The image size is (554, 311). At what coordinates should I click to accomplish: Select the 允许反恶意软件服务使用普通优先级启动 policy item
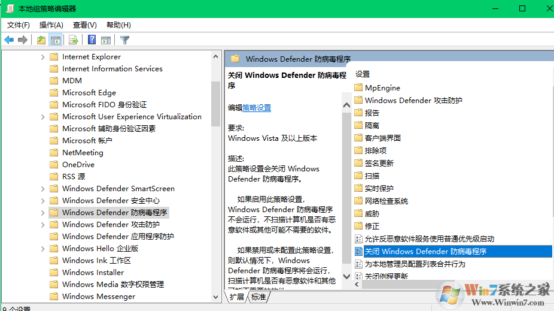(x=429, y=238)
